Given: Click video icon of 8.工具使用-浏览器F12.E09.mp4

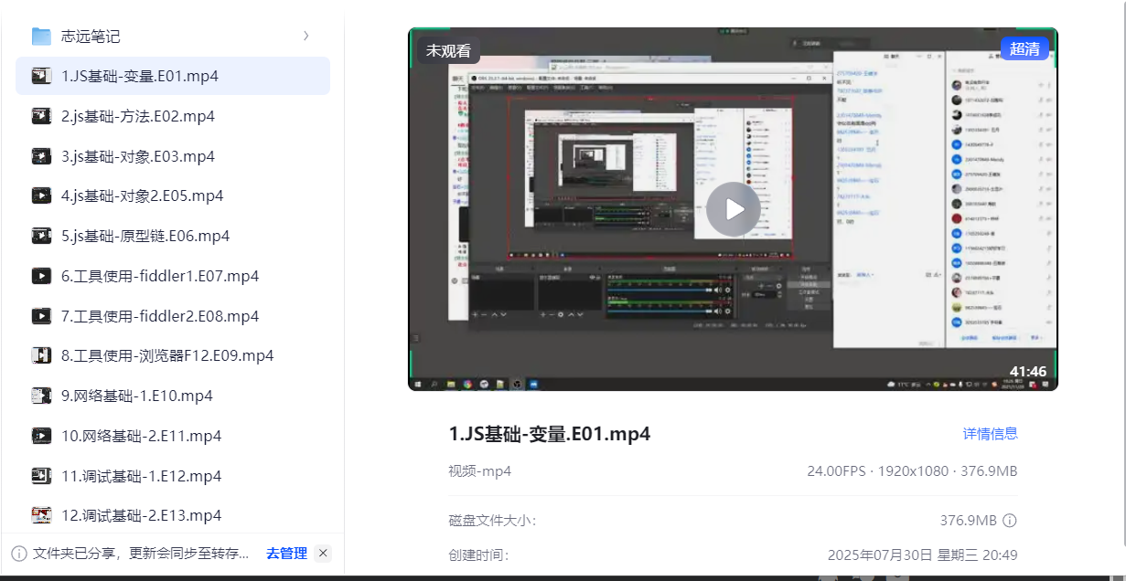Looking at the screenshot, I should click(41, 355).
